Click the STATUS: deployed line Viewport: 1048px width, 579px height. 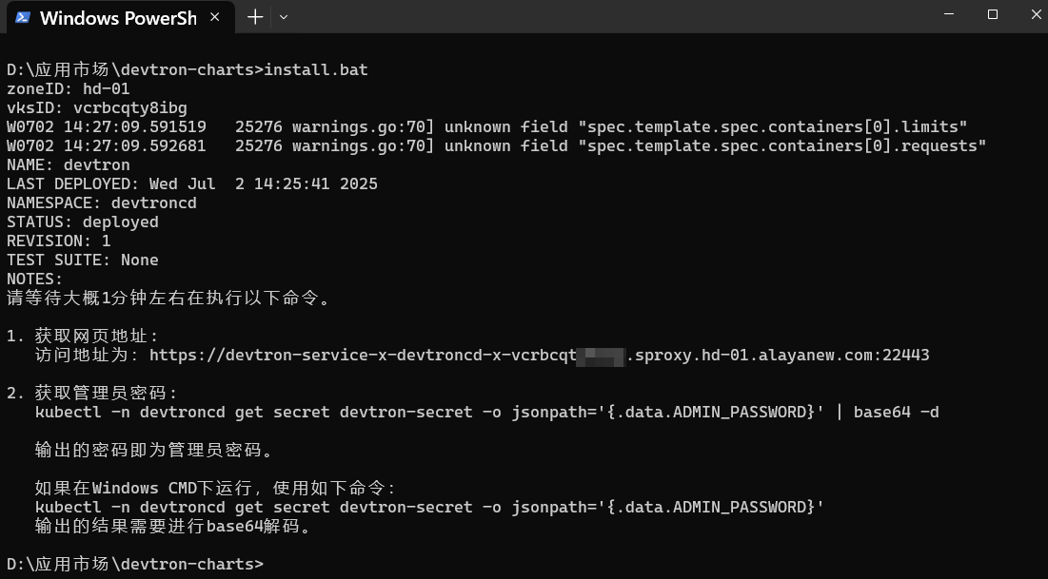pos(83,222)
